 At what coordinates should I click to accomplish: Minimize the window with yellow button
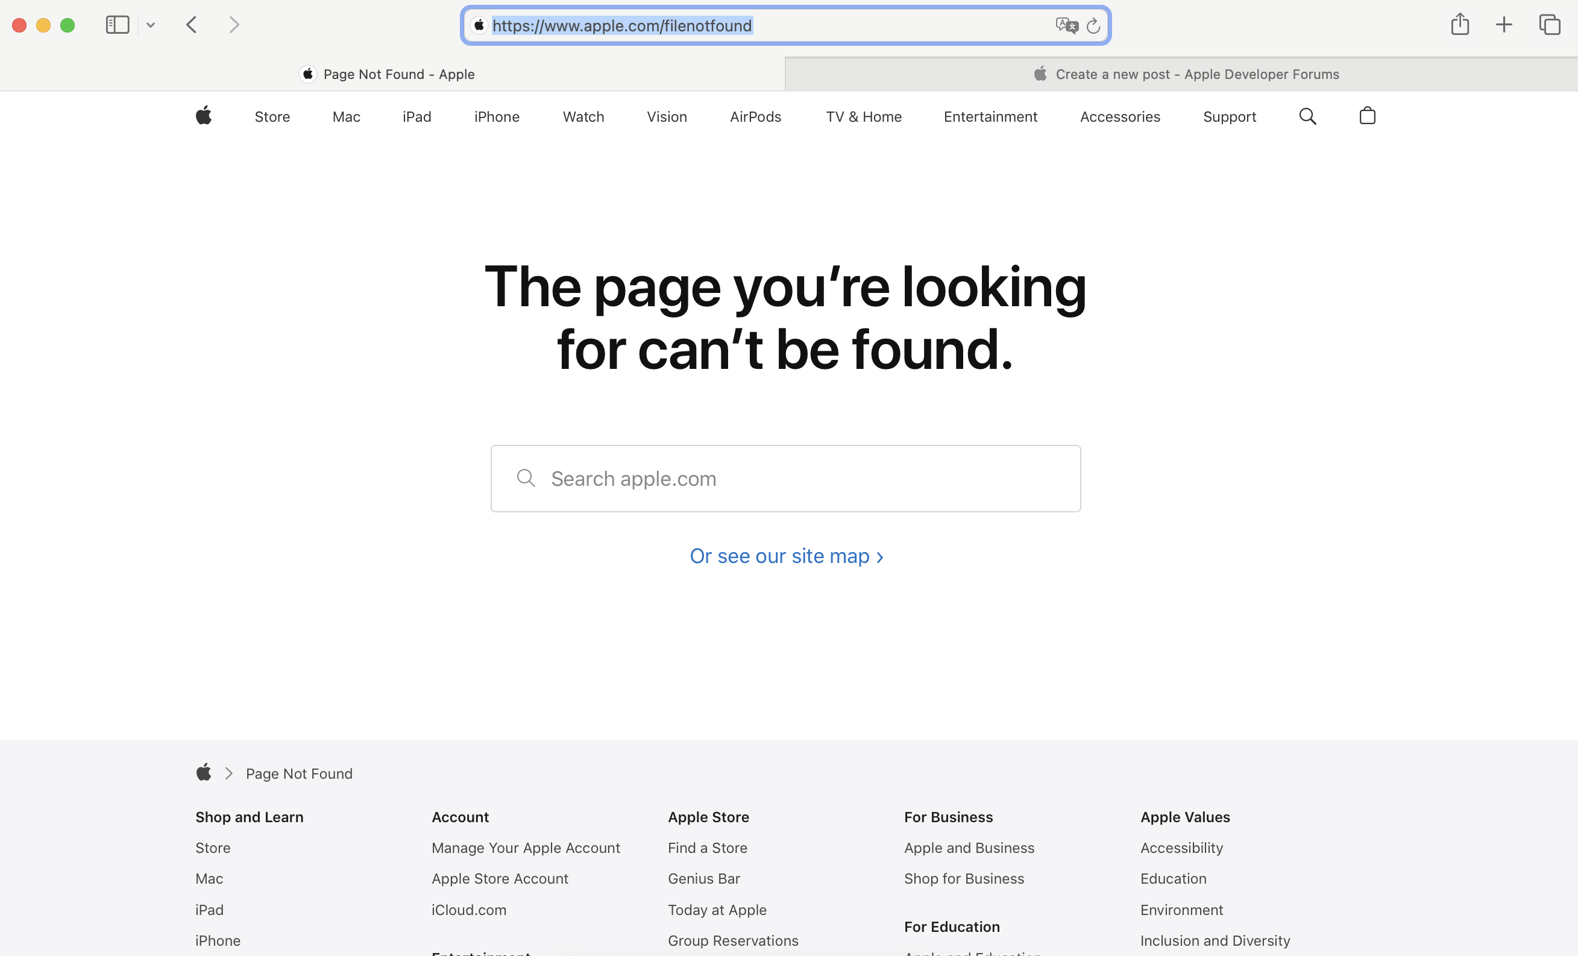(x=43, y=25)
